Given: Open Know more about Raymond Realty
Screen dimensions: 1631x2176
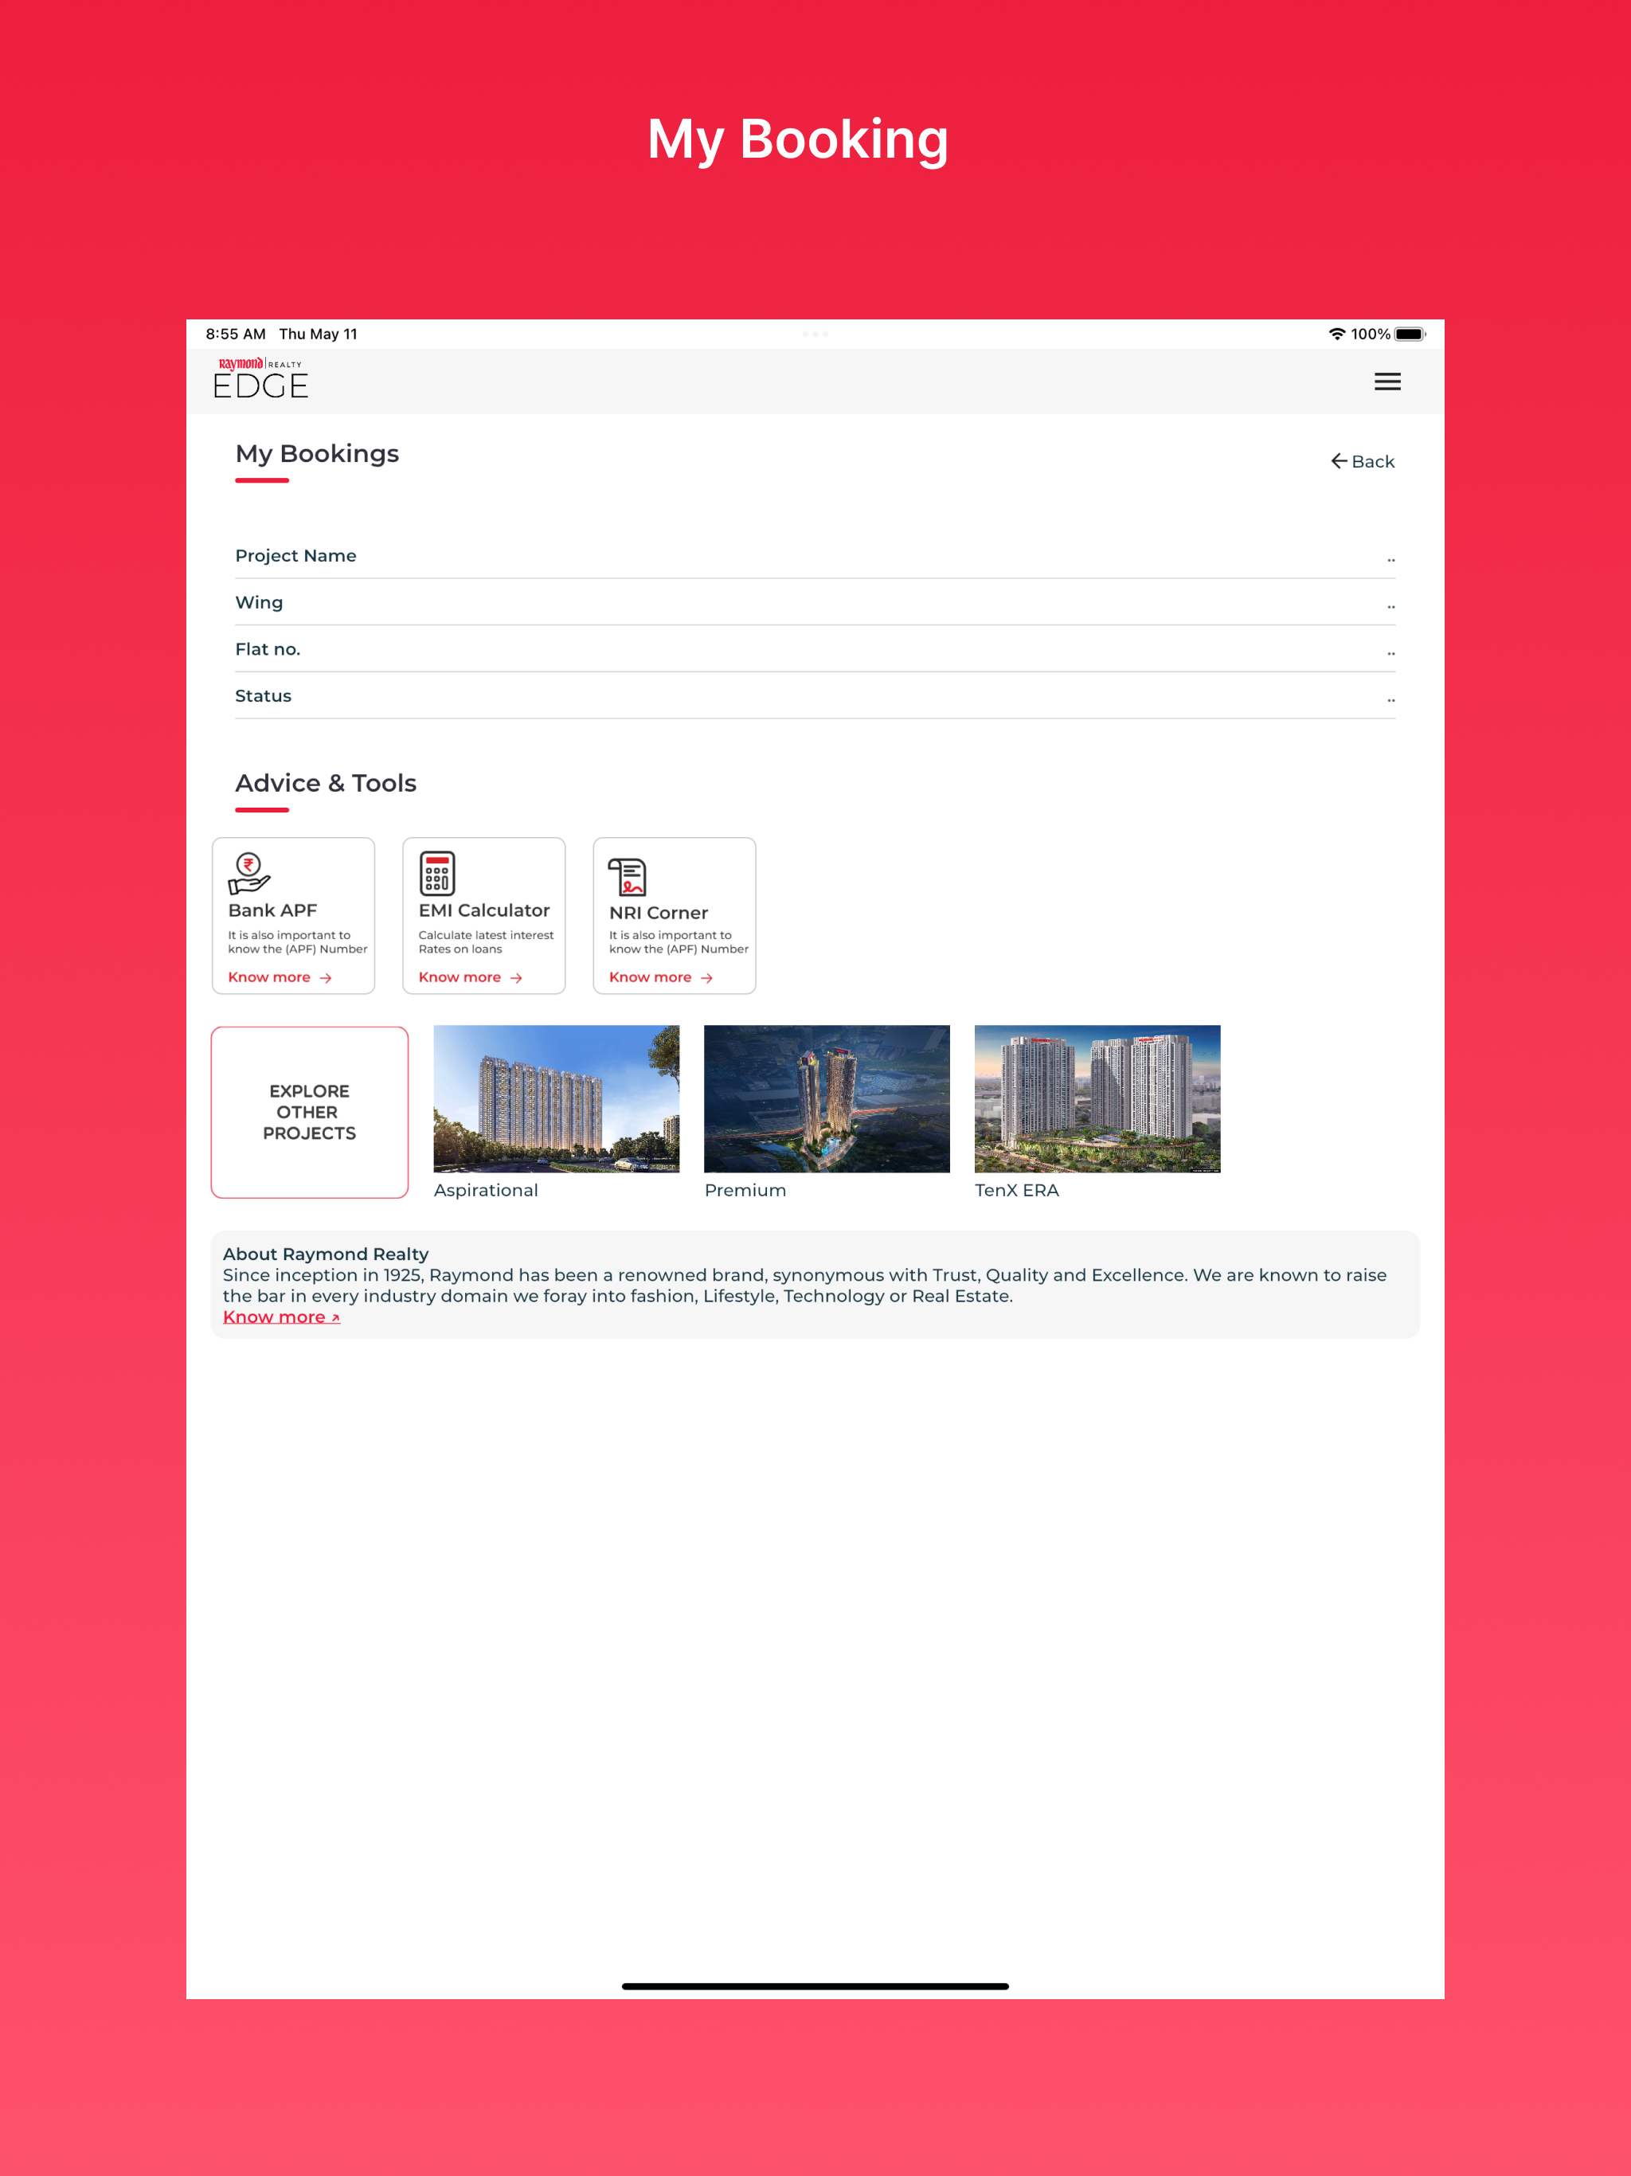Looking at the screenshot, I should (281, 1317).
